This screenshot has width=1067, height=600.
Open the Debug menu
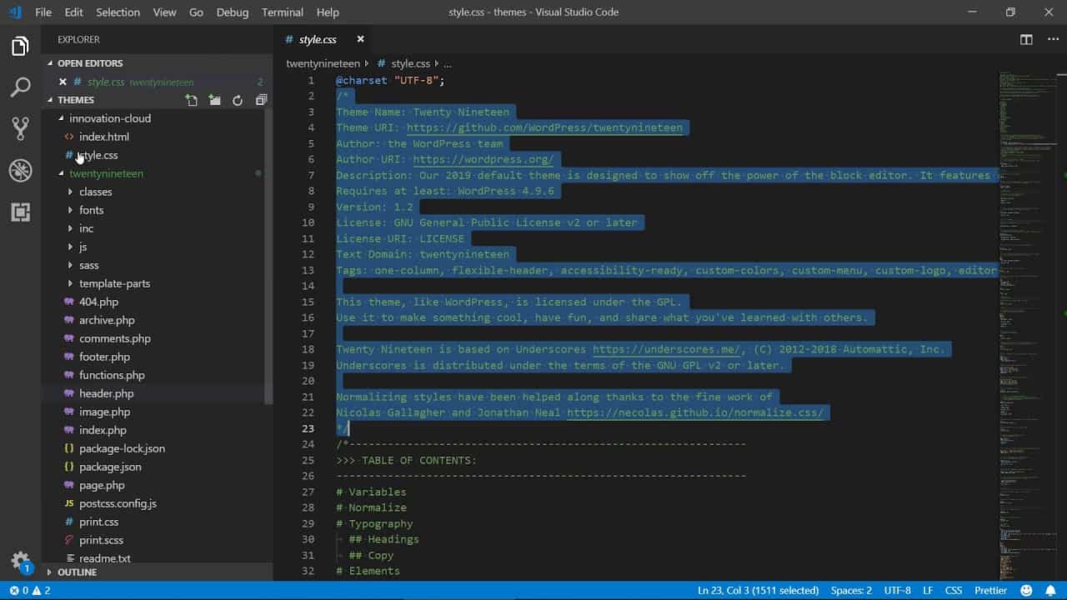point(232,12)
